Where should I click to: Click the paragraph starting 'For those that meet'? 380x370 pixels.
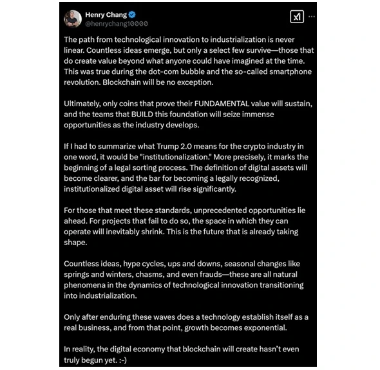[184, 226]
